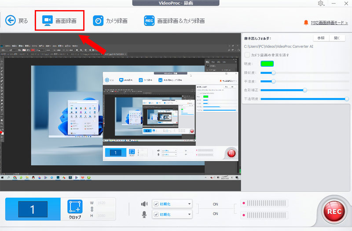Click the H height input field
Image resolution: width=352 pixels, height=231 pixels.
click(x=105, y=216)
